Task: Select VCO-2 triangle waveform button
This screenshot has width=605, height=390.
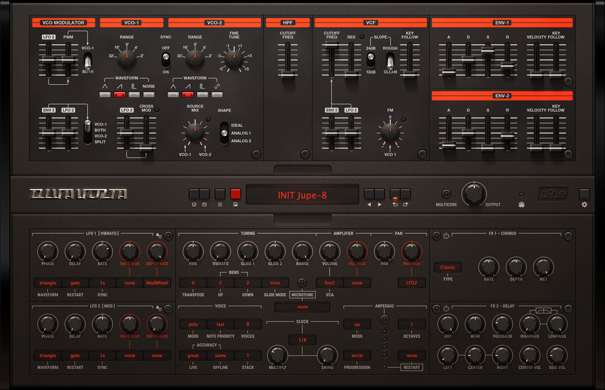Action: [173, 94]
